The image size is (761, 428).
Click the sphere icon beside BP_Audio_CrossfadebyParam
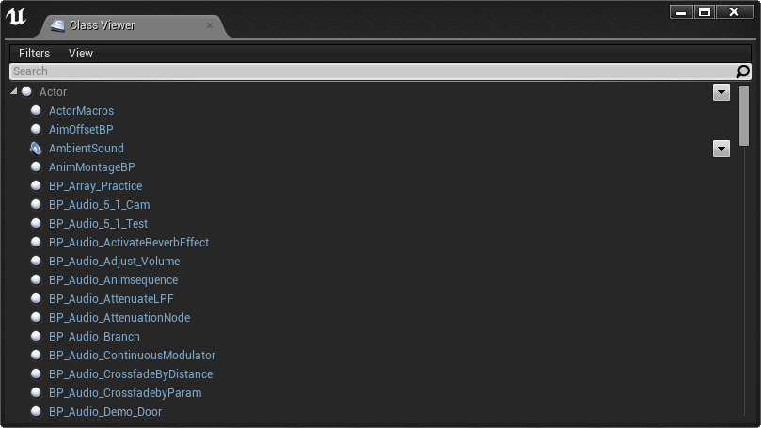(x=36, y=392)
